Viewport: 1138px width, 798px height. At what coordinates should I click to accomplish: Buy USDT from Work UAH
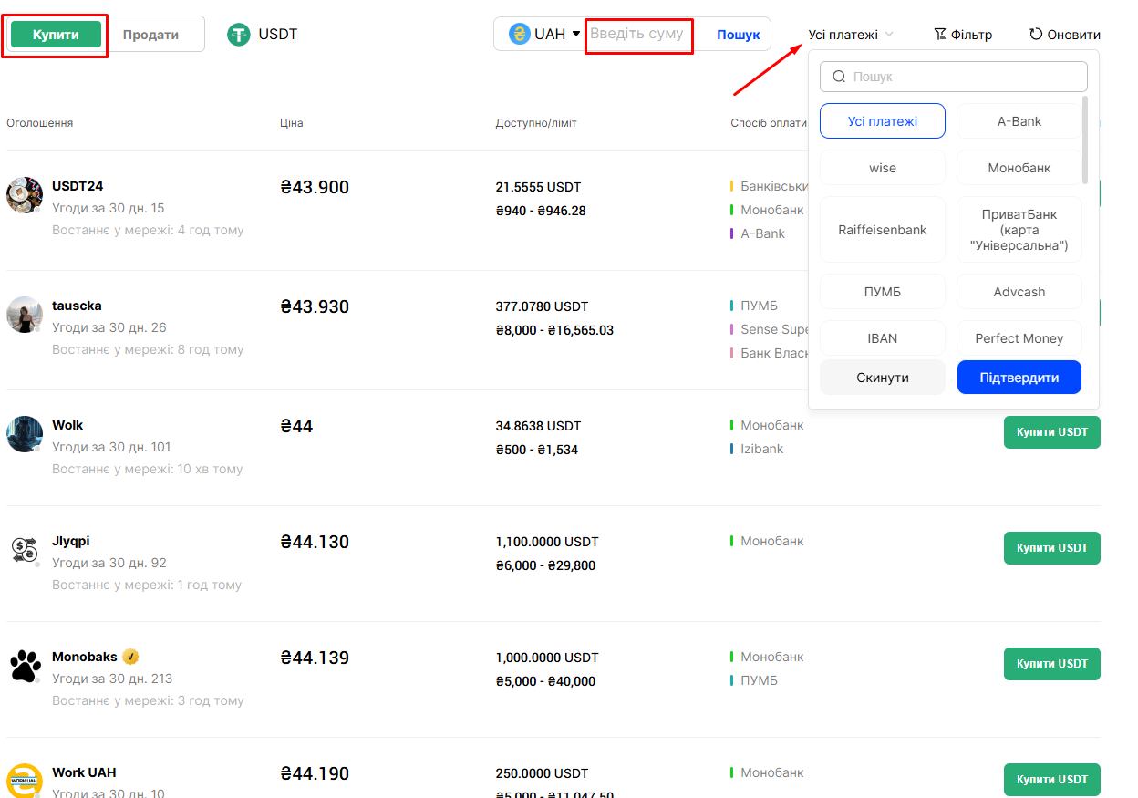1052,780
